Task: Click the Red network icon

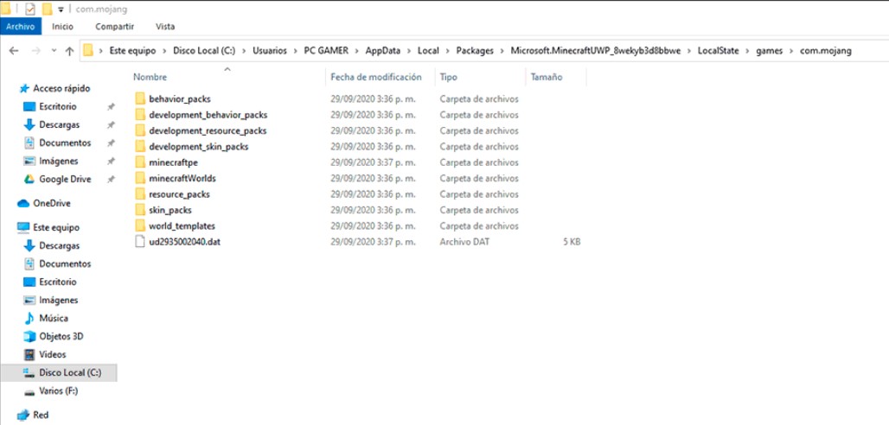Action: coord(23,415)
